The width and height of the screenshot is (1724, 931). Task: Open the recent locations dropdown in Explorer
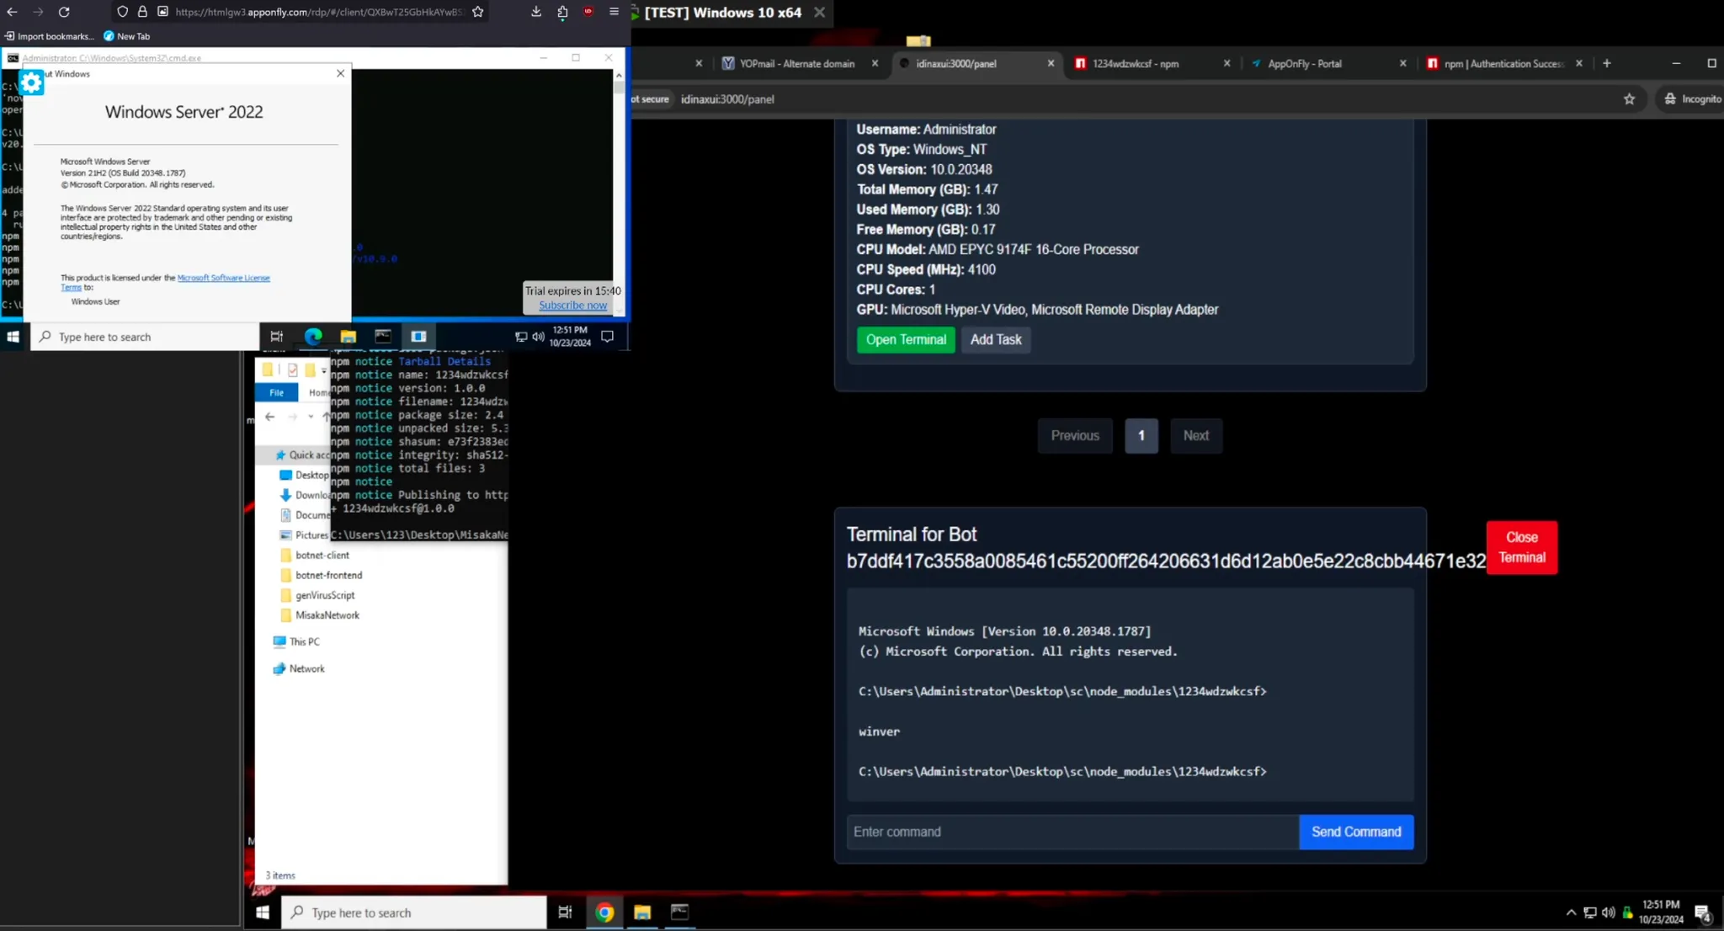point(311,417)
